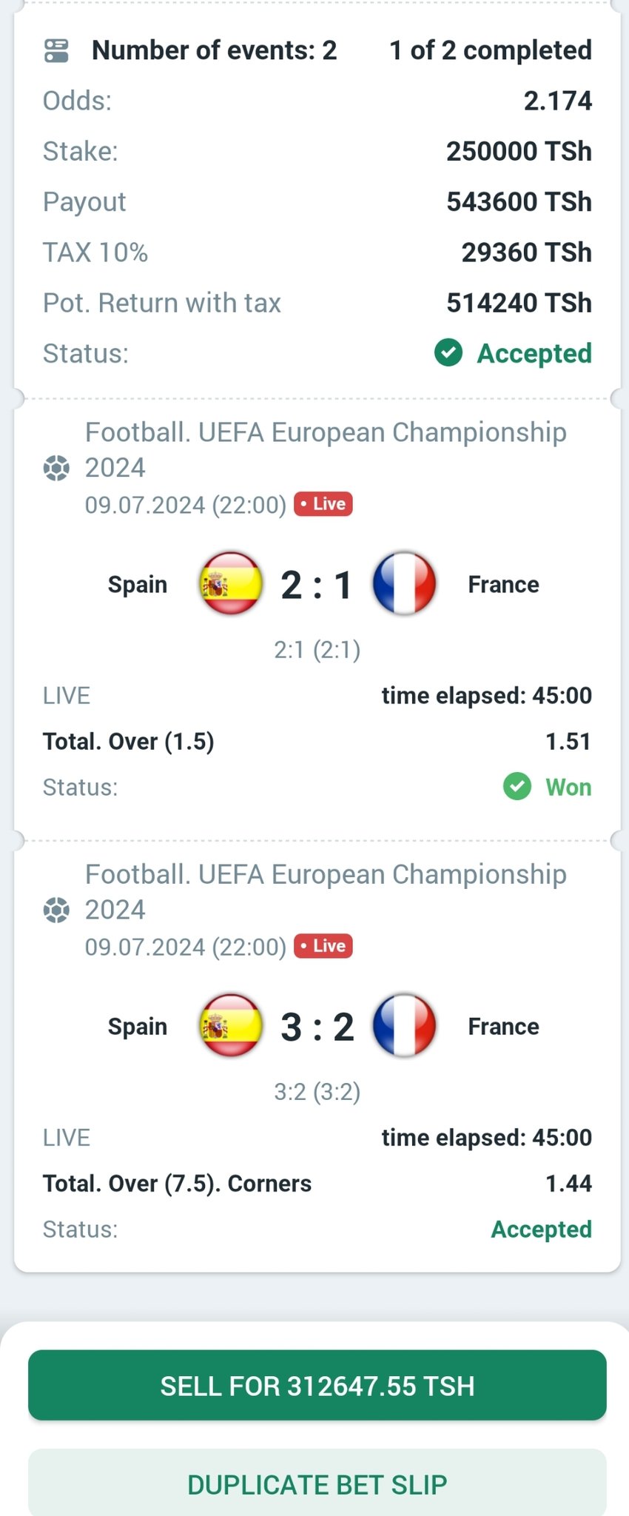Tap the Duplicate Bet Slip button
This screenshot has height=1516, width=629.
317,1483
